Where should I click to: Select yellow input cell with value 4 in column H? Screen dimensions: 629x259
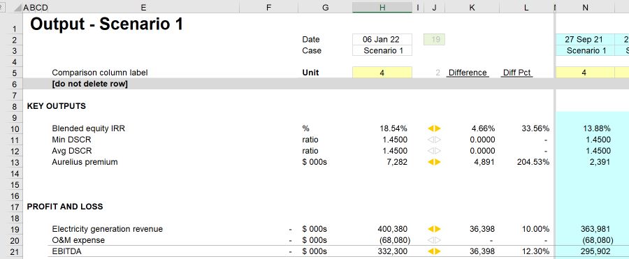tap(382, 73)
